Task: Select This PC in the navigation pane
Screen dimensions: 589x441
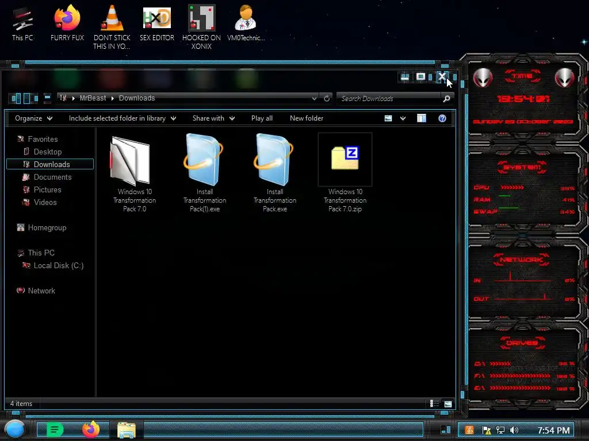Action: 41,253
